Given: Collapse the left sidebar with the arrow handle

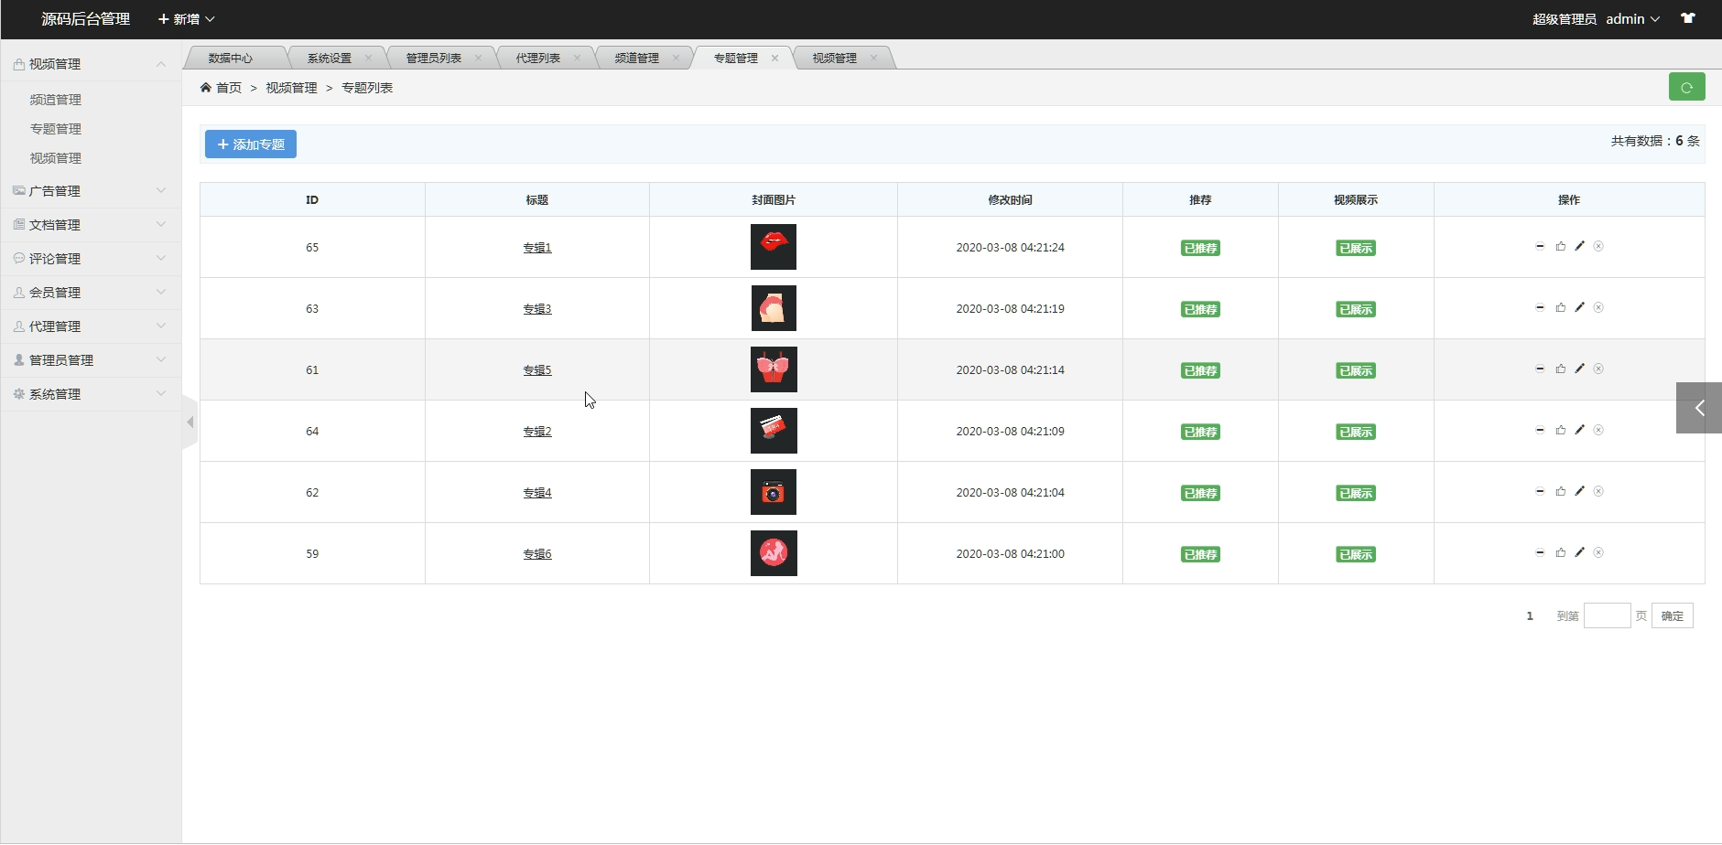Looking at the screenshot, I should (190, 422).
